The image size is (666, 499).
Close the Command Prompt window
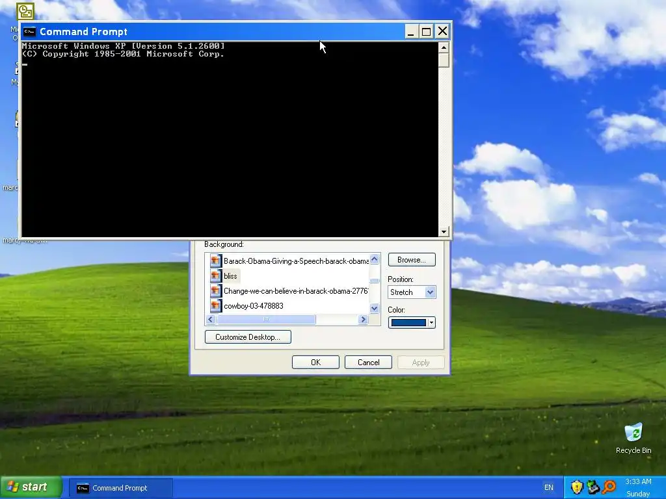pyautogui.click(x=442, y=31)
